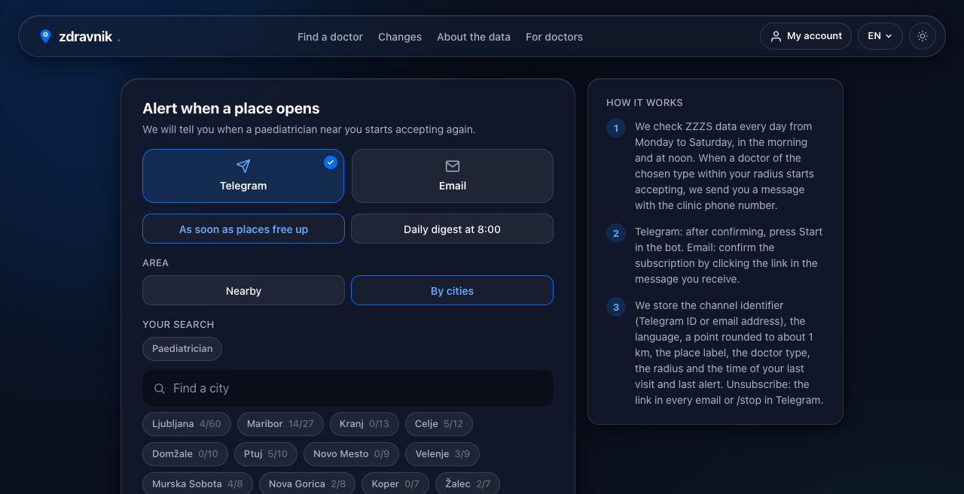Click the zdravnik location pin logo

pyautogui.click(x=45, y=36)
